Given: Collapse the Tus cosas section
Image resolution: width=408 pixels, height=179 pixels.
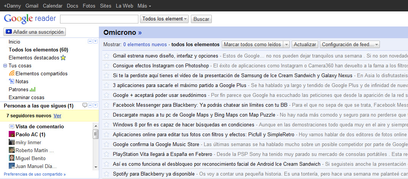Looking at the screenshot, I should tap(5, 65).
